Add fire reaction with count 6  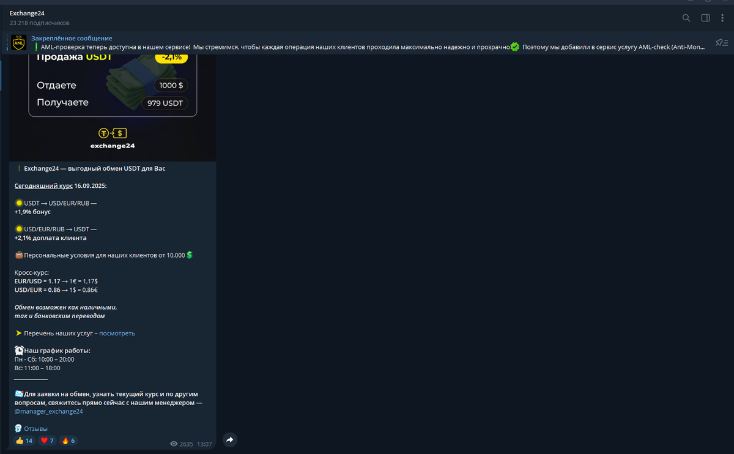pos(68,441)
